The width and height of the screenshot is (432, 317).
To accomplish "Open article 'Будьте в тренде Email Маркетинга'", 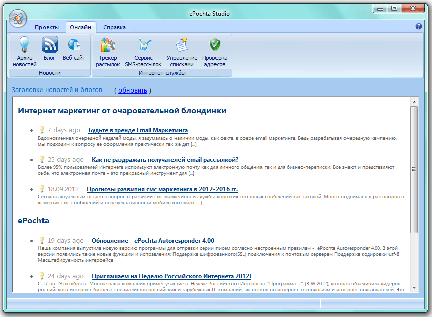I will tap(138, 130).
